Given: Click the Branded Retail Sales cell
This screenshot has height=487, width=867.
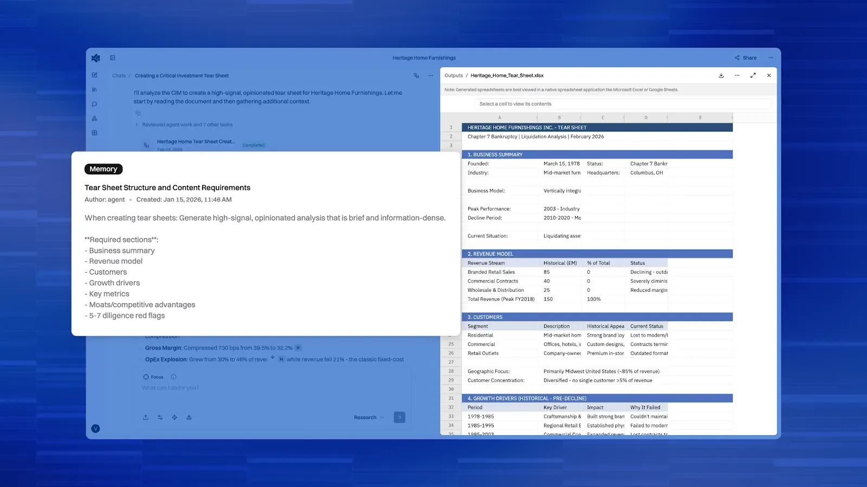Looking at the screenshot, I should pyautogui.click(x=500, y=272).
